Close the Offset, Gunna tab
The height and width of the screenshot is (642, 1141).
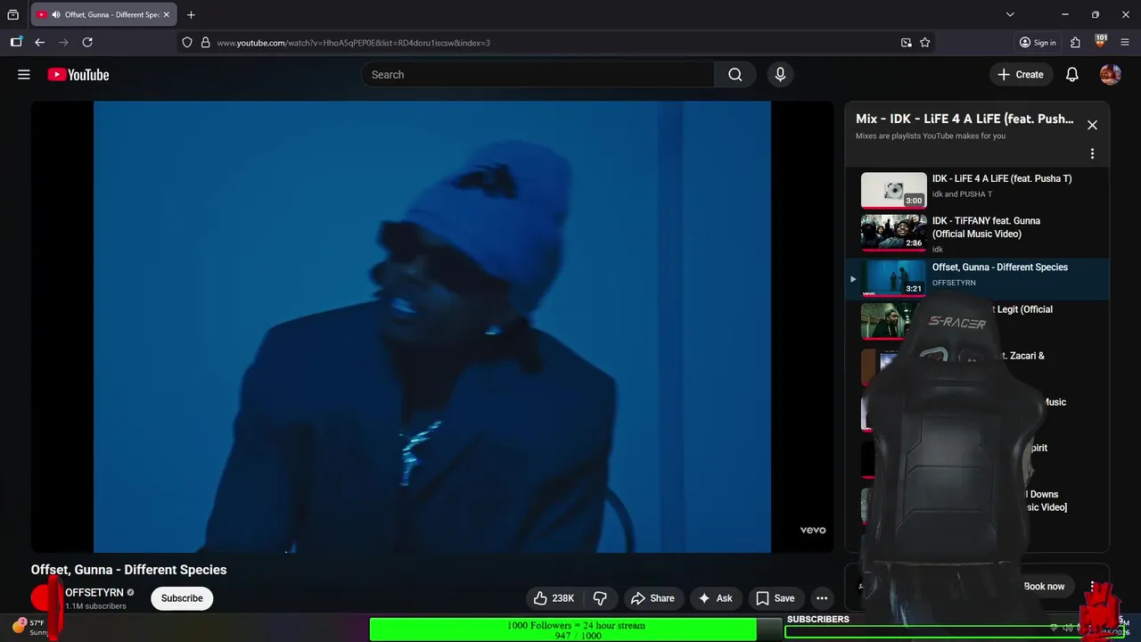166,14
